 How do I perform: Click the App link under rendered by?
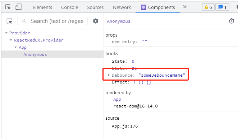pos(117,99)
